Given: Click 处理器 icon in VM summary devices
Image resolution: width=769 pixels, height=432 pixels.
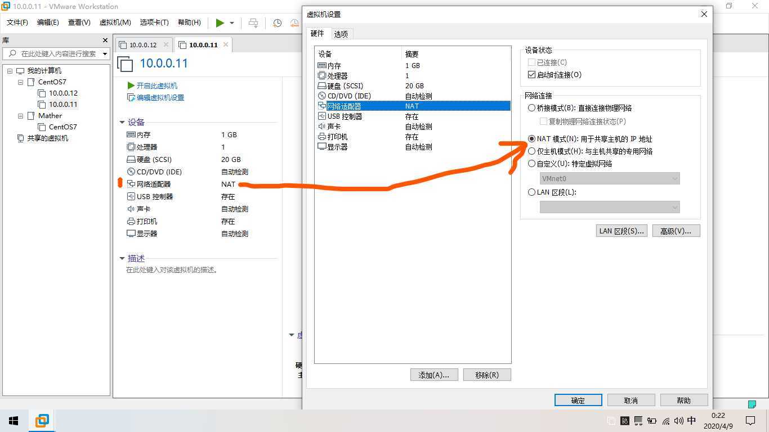Looking at the screenshot, I should [131, 147].
